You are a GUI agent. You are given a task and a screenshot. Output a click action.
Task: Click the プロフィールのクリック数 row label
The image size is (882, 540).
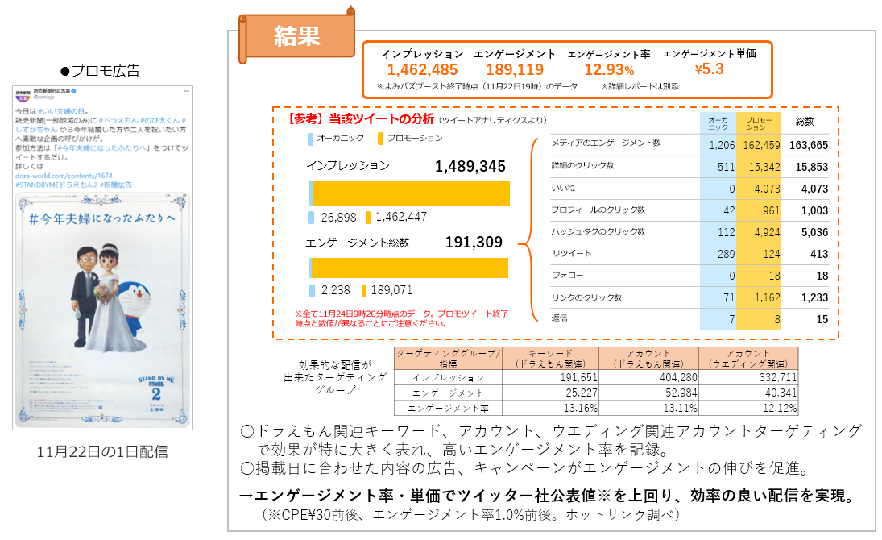598,210
